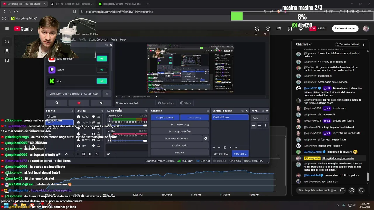Open Desktop Audio three-dot menu
Viewport: 374px width, 210px height.
click(x=109, y=120)
